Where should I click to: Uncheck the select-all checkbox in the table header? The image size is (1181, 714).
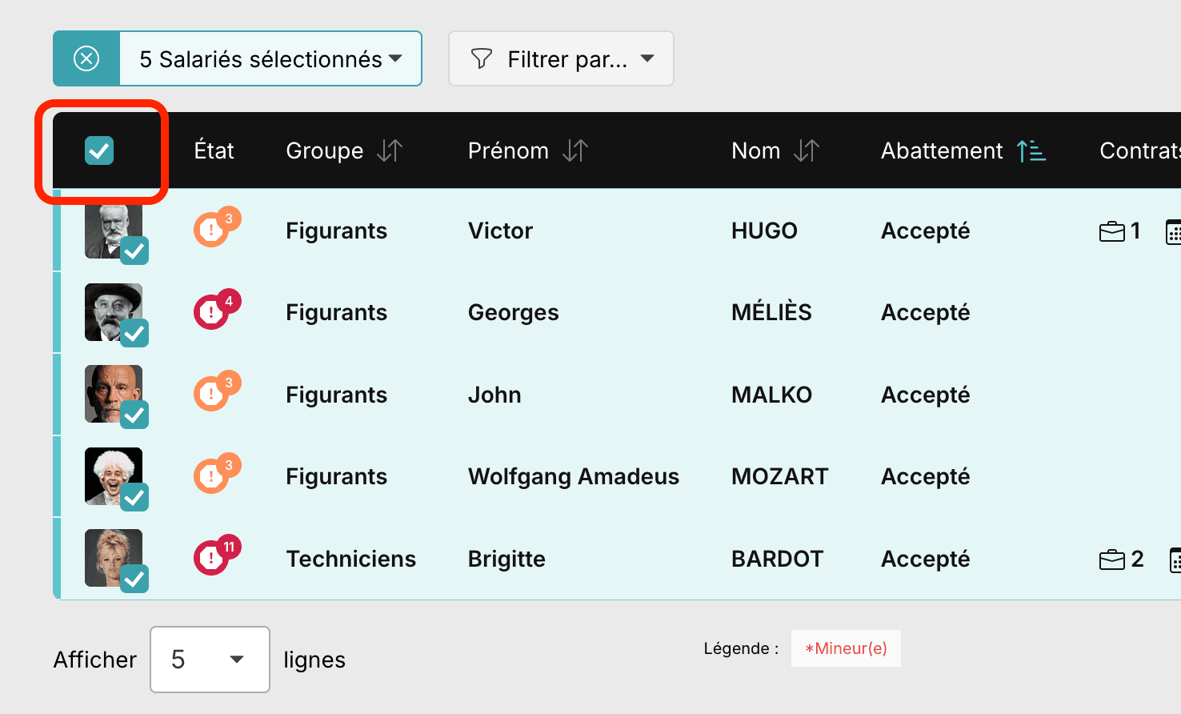click(x=99, y=150)
